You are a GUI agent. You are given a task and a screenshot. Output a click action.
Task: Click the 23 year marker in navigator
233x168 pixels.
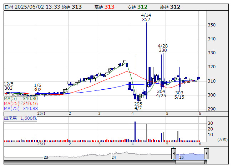click(x=46, y=157)
